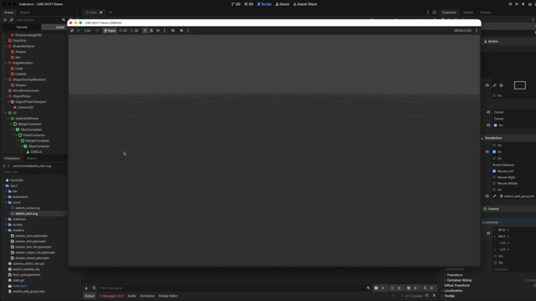Reset game speed icon
The height and width of the screenshot is (301, 536).
pyautogui.click(x=97, y=31)
